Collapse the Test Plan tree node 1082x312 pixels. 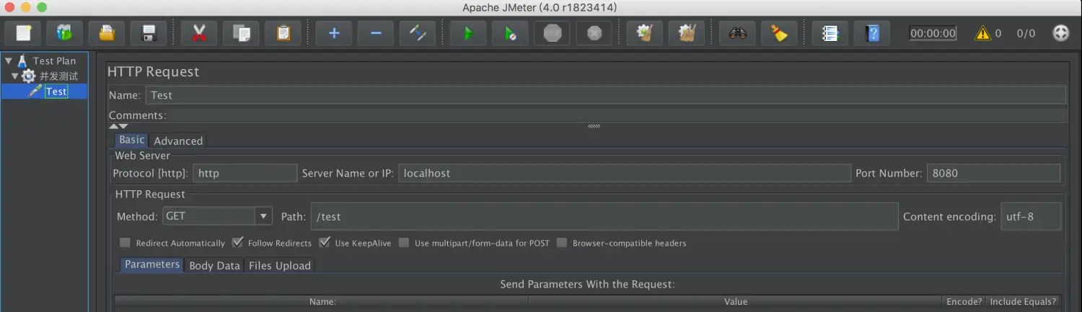8,61
